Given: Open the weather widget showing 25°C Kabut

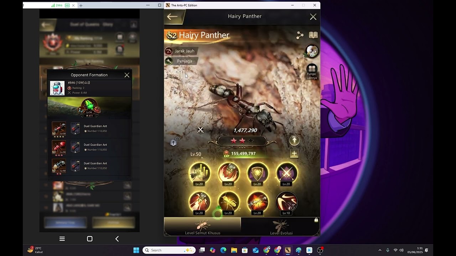Looking at the screenshot, I should (35, 250).
